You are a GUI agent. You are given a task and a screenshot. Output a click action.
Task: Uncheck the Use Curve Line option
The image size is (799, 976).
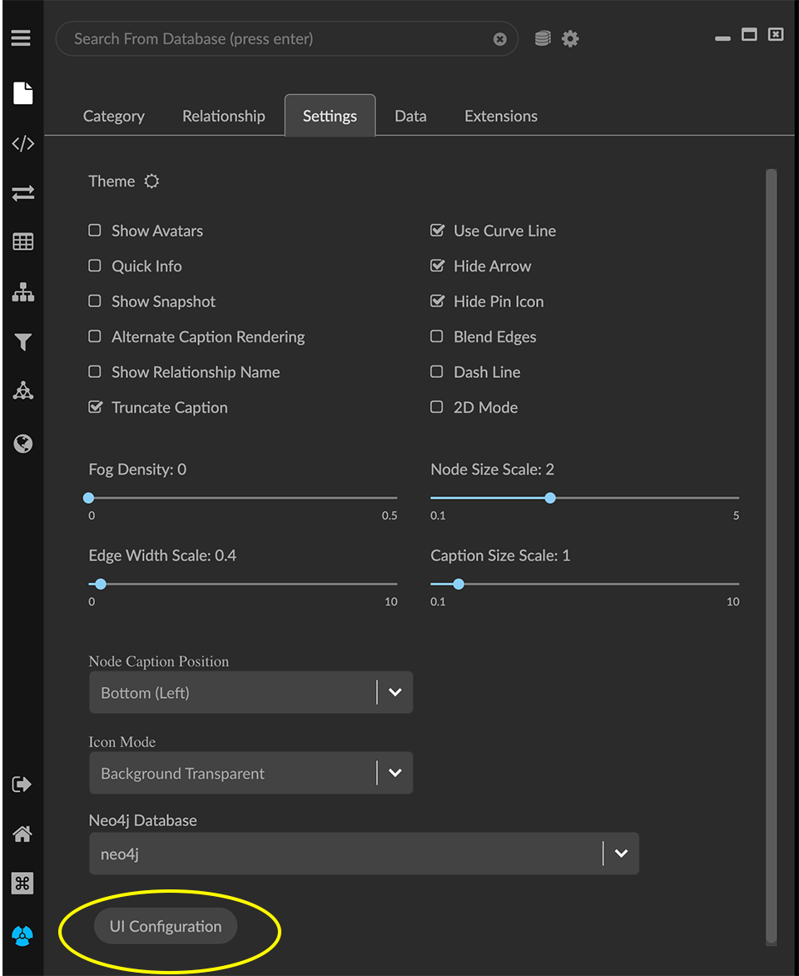[x=437, y=231]
